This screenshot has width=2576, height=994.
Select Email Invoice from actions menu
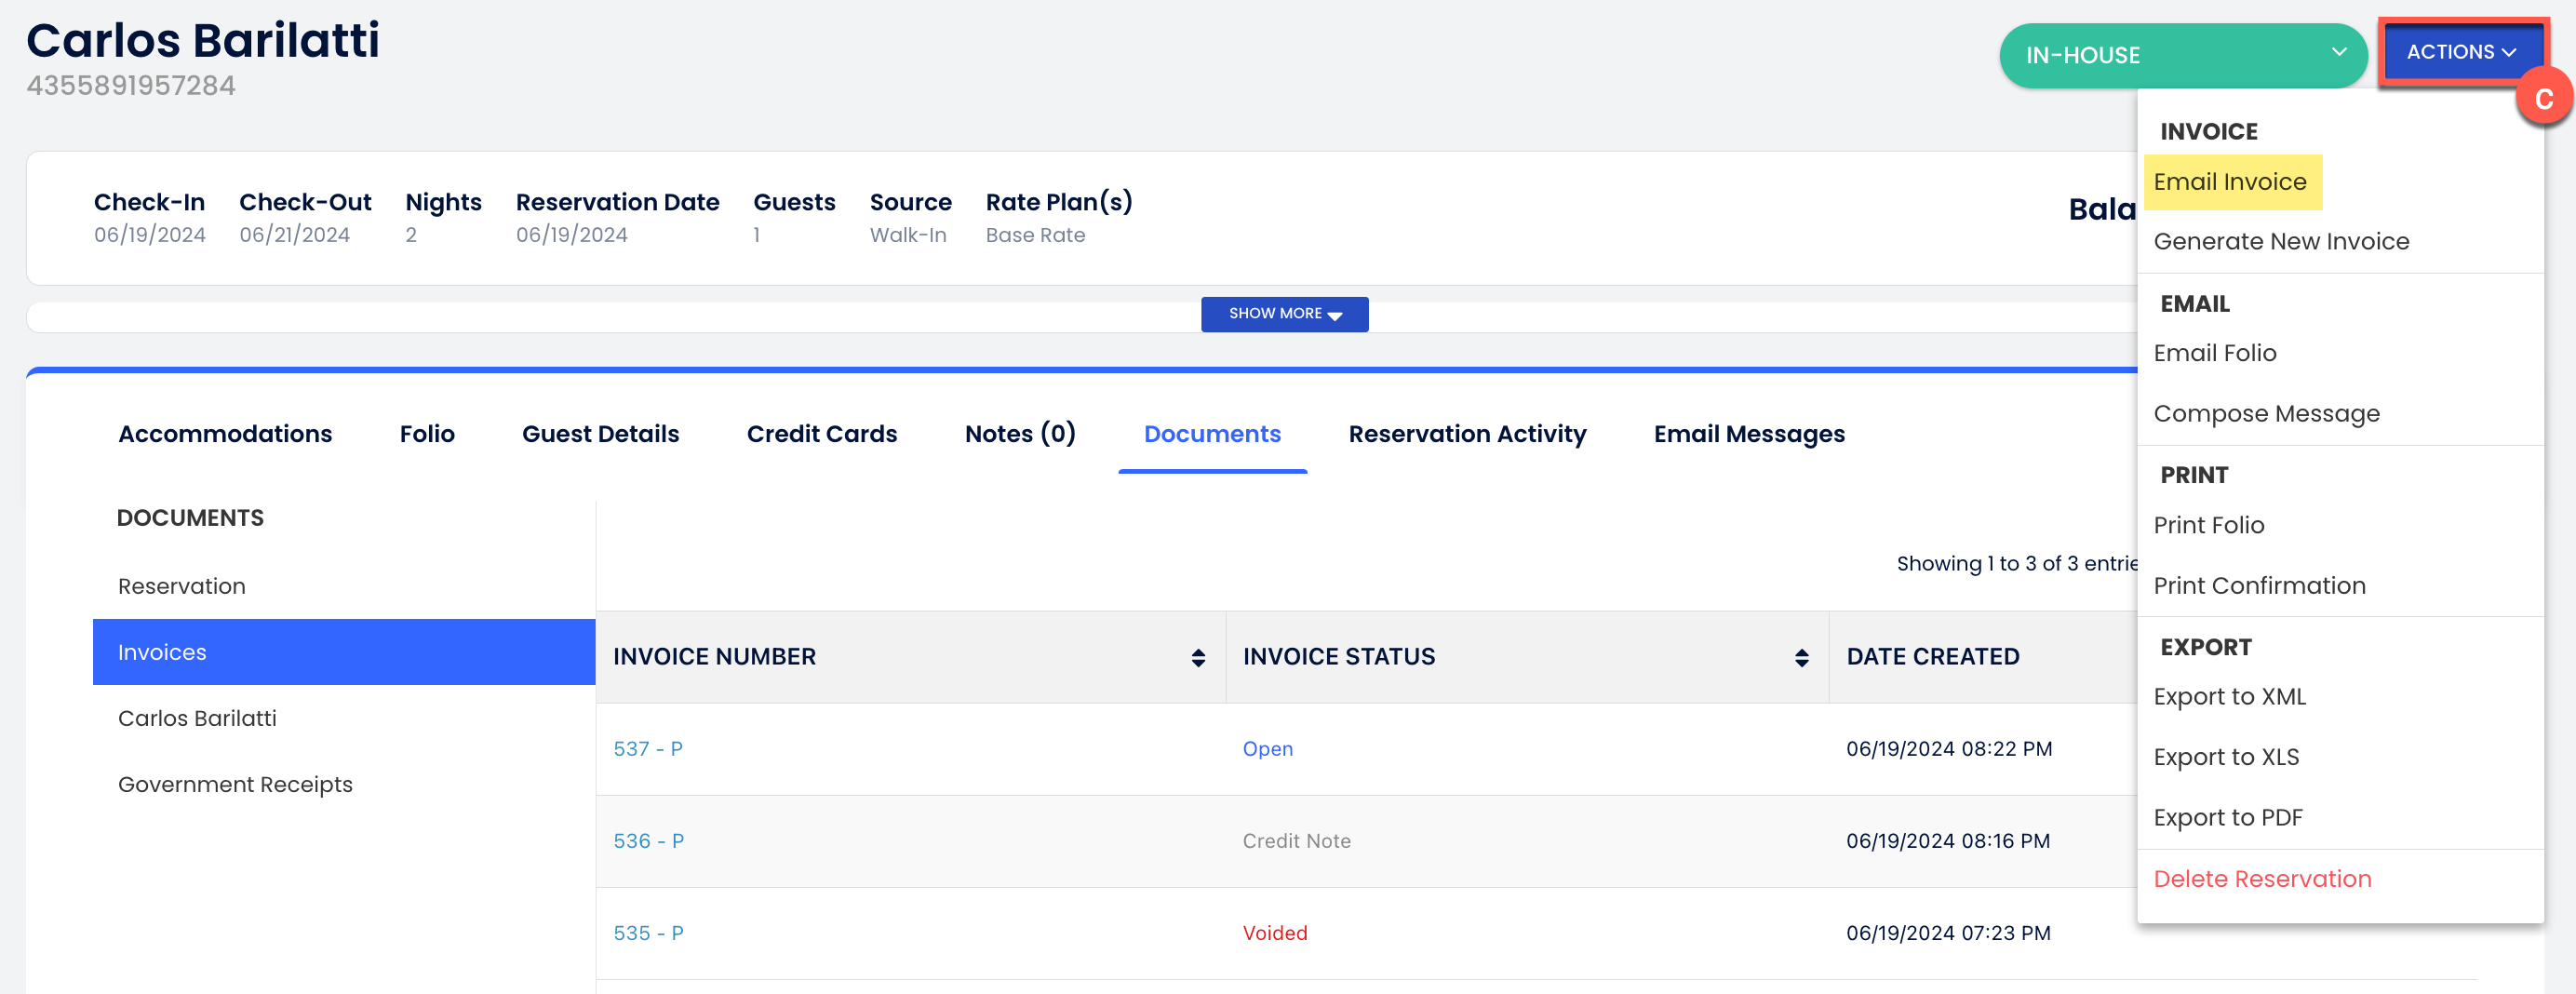click(x=2230, y=182)
